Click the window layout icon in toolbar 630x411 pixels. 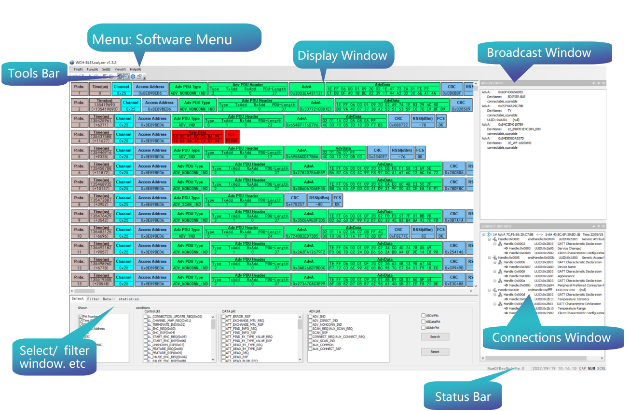pos(126,77)
